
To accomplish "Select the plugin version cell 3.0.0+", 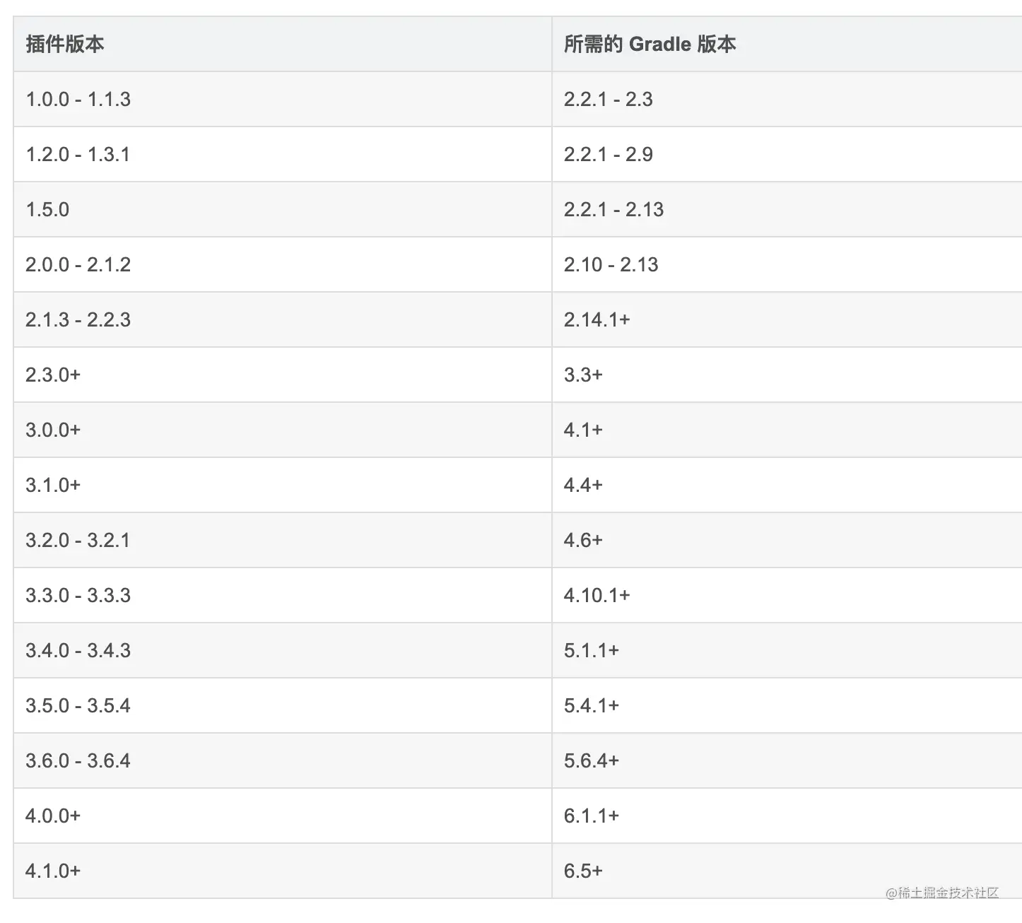I will click(x=53, y=430).
